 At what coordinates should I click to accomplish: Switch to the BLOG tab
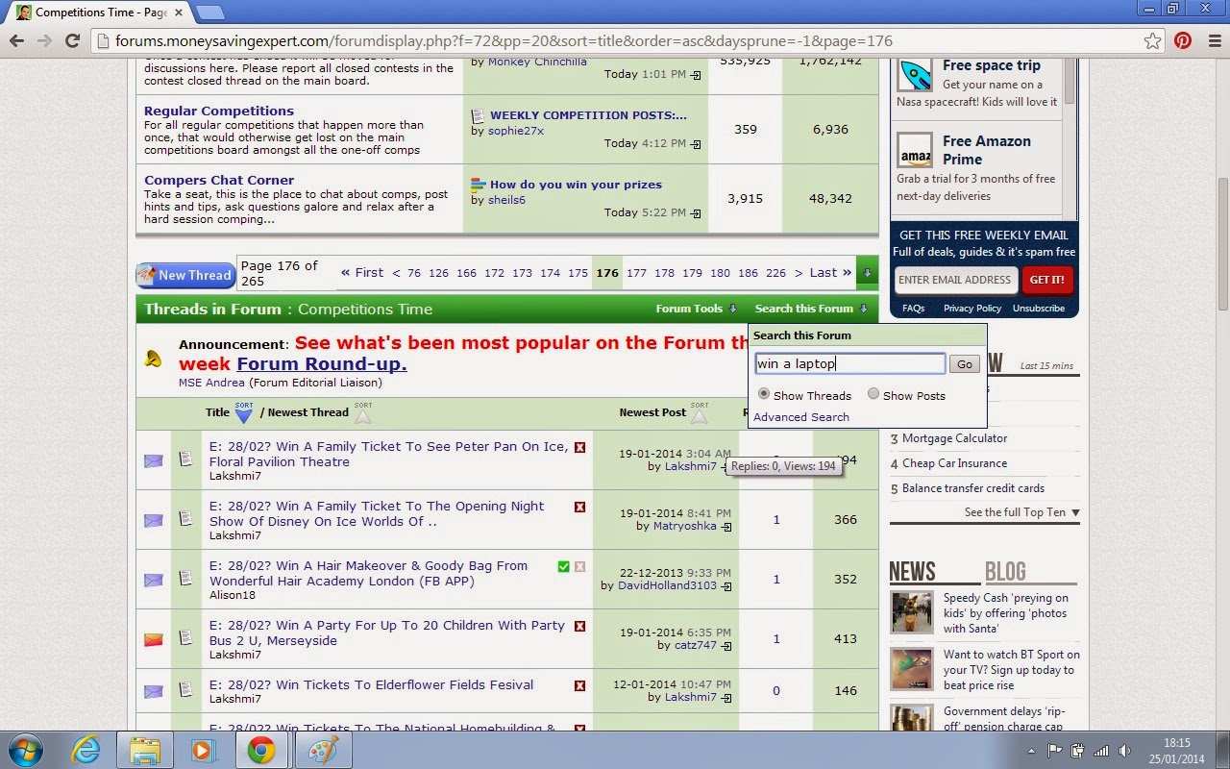click(1005, 571)
